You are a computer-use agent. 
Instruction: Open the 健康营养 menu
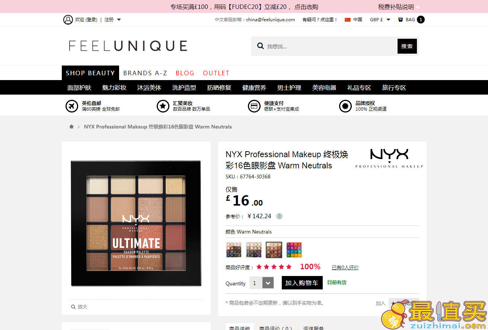tap(254, 88)
